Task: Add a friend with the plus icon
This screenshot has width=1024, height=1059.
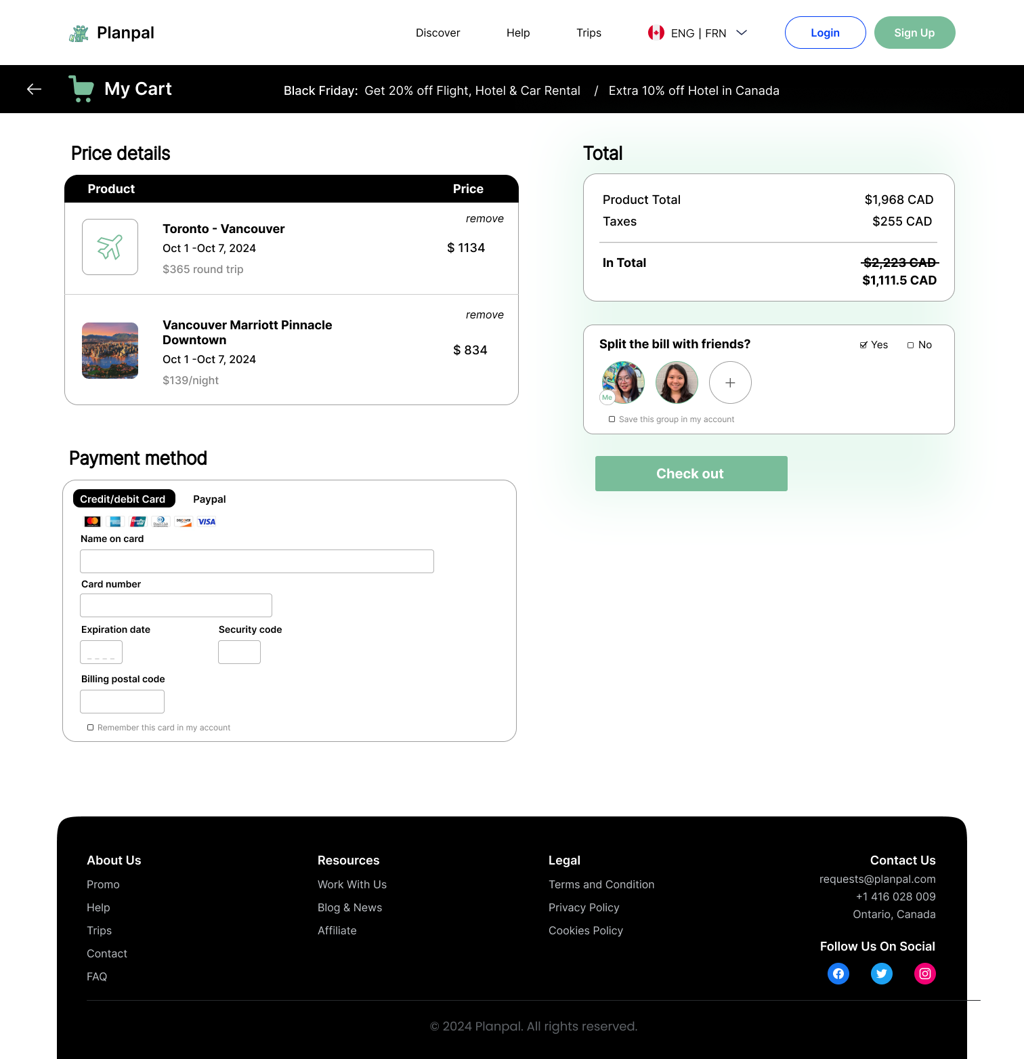Action: pos(730,383)
